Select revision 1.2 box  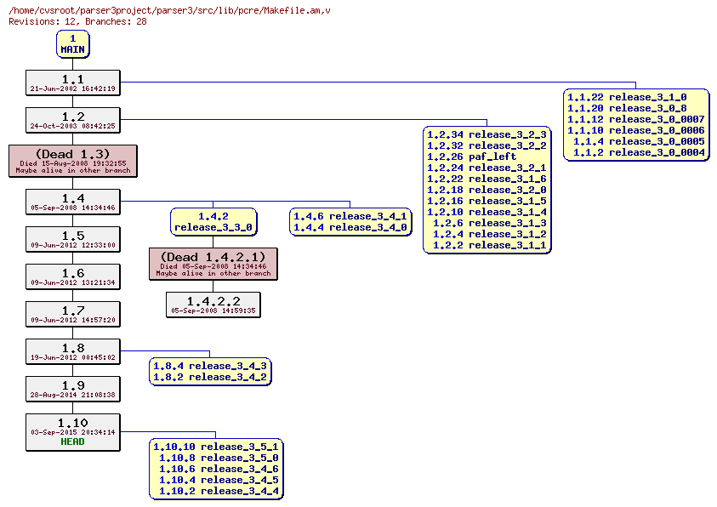pyautogui.click(x=73, y=120)
